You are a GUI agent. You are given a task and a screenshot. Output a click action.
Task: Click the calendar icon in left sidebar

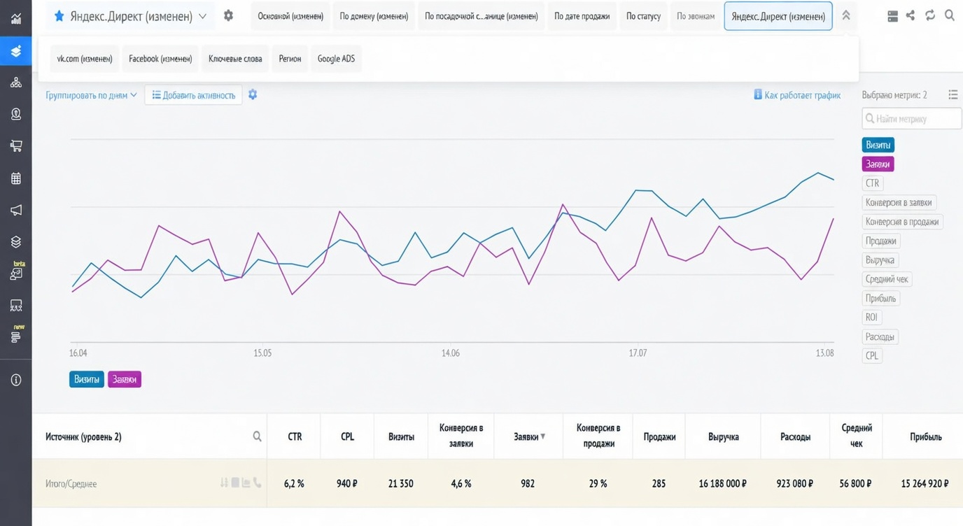15,178
